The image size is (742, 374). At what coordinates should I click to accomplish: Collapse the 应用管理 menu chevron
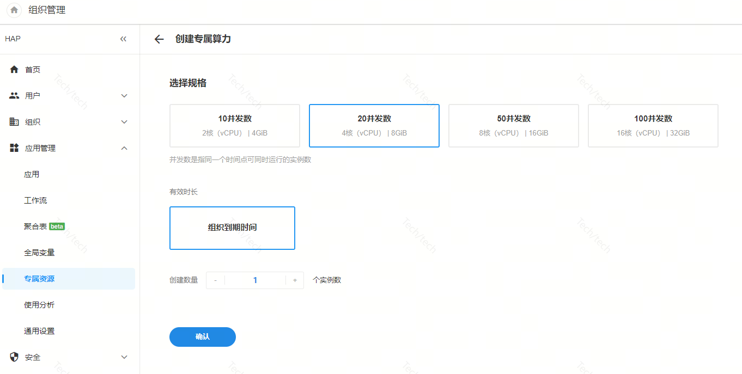124,148
